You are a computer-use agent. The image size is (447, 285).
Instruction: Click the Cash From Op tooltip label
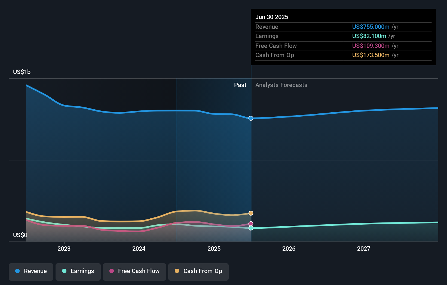[x=274, y=55]
